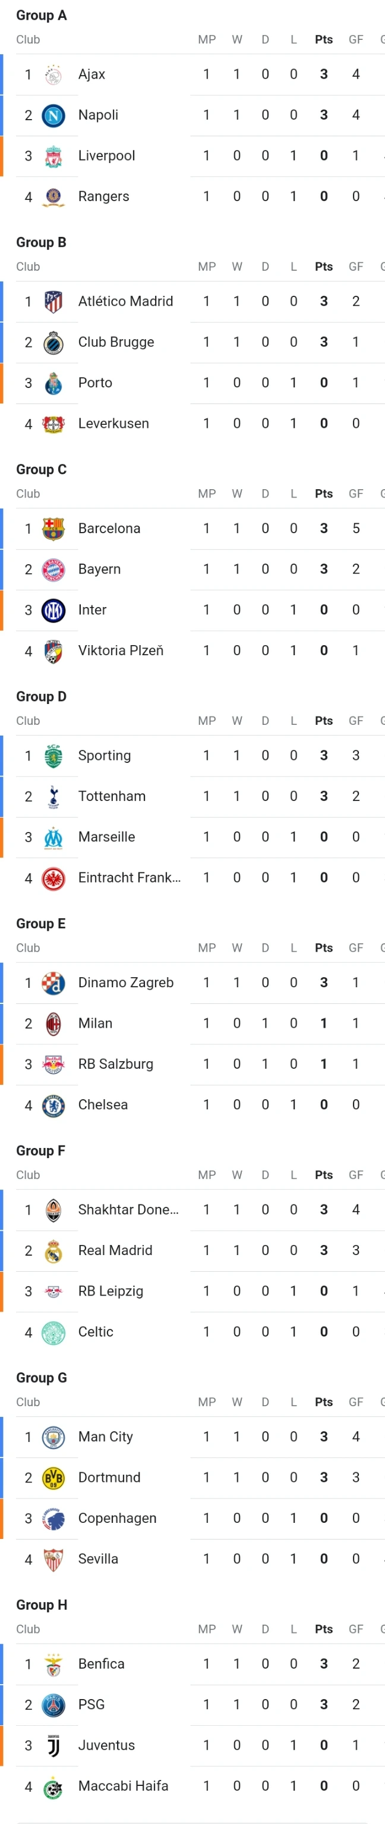Click the Pts column header in Group A
The image size is (385, 1824).
(x=324, y=40)
